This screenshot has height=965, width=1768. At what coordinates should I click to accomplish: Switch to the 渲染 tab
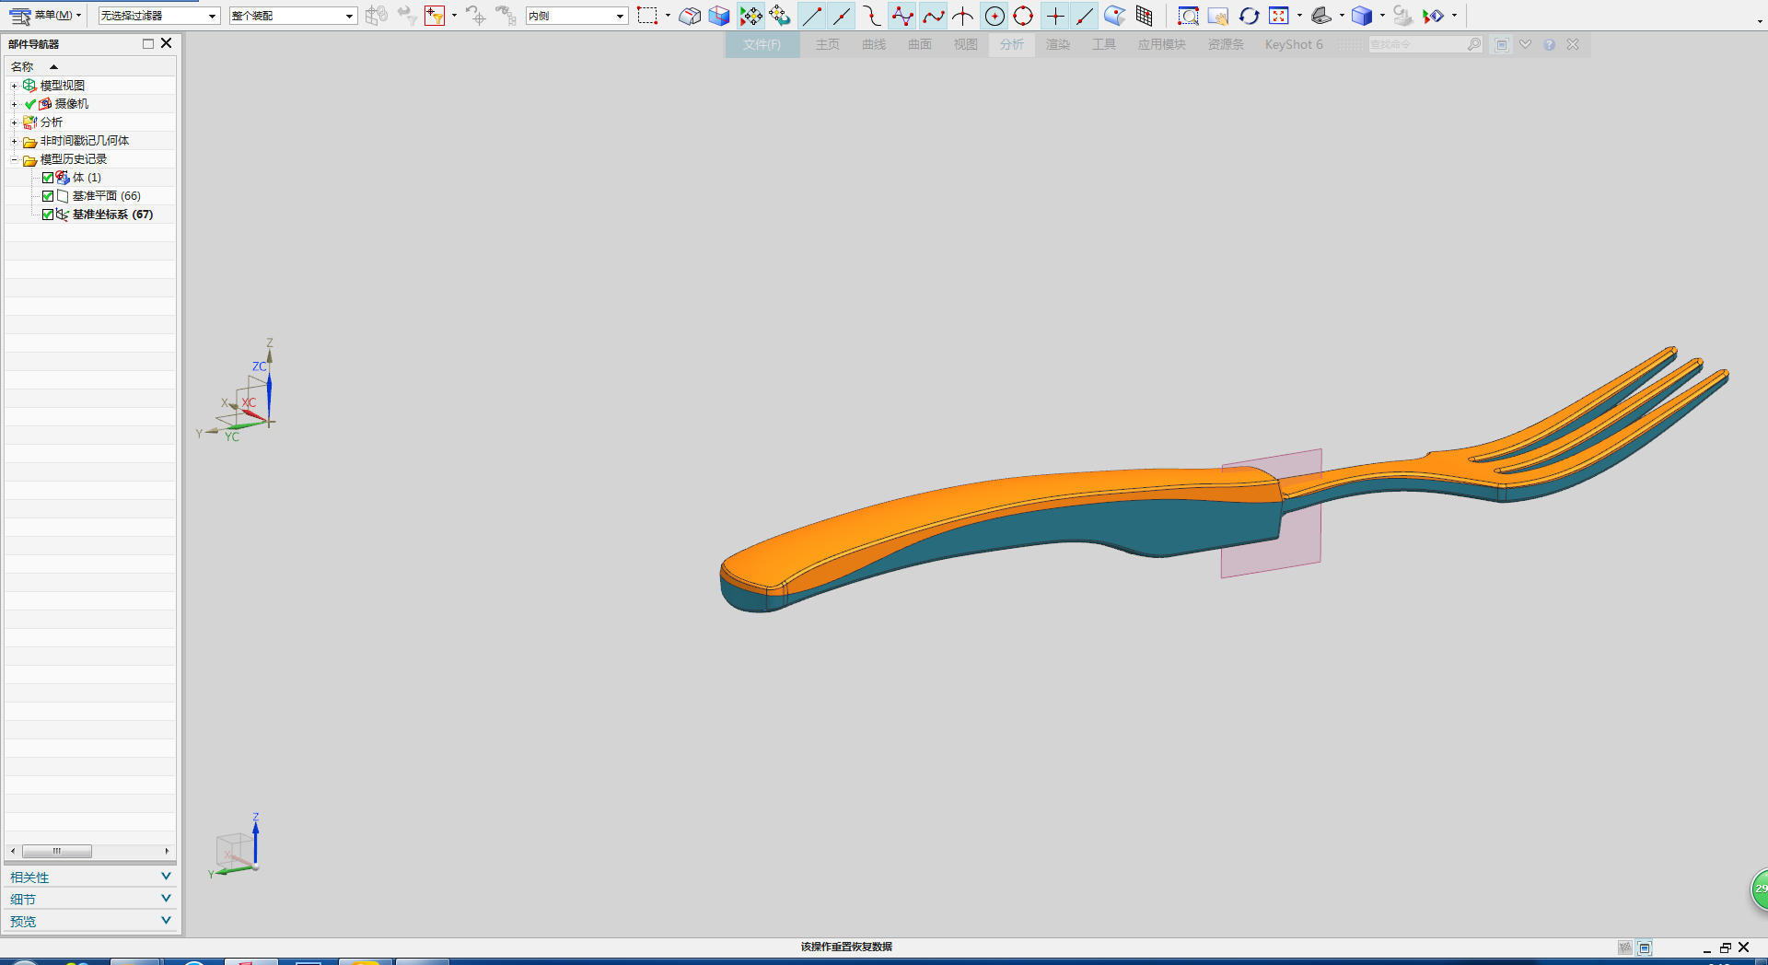point(1057,44)
